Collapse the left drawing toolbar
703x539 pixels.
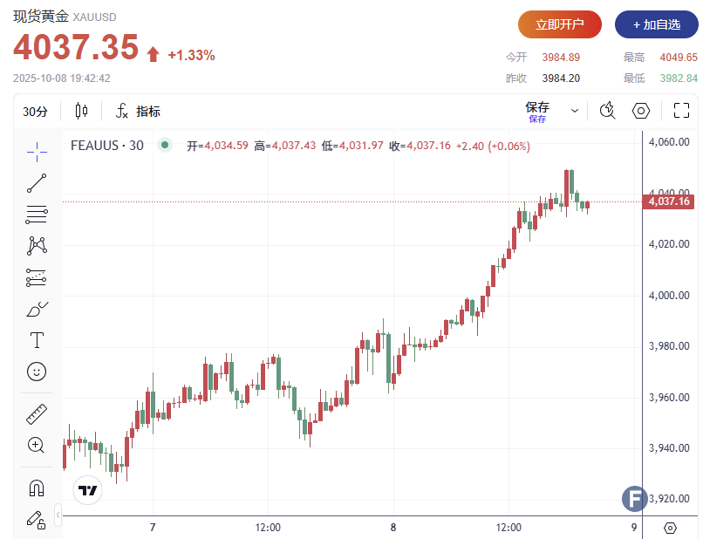(x=58, y=515)
